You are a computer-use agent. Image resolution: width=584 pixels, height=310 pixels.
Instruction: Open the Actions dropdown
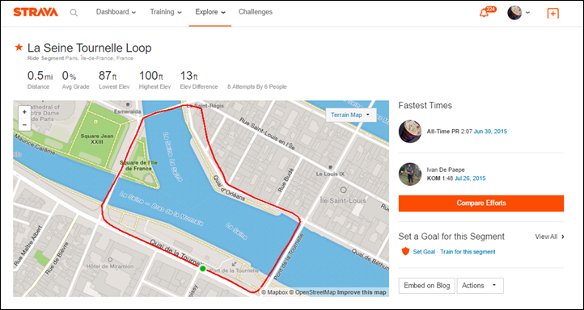(x=480, y=286)
